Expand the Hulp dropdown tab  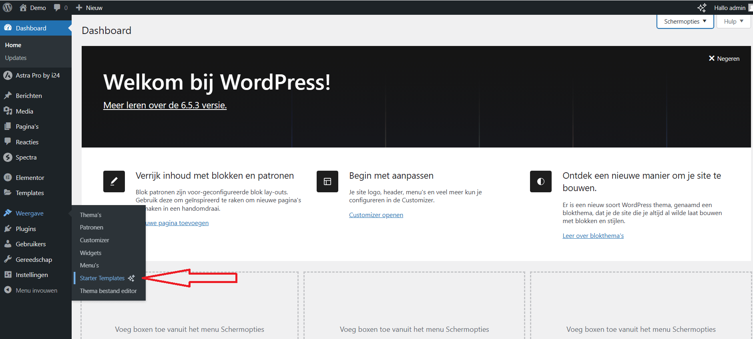tap(733, 22)
